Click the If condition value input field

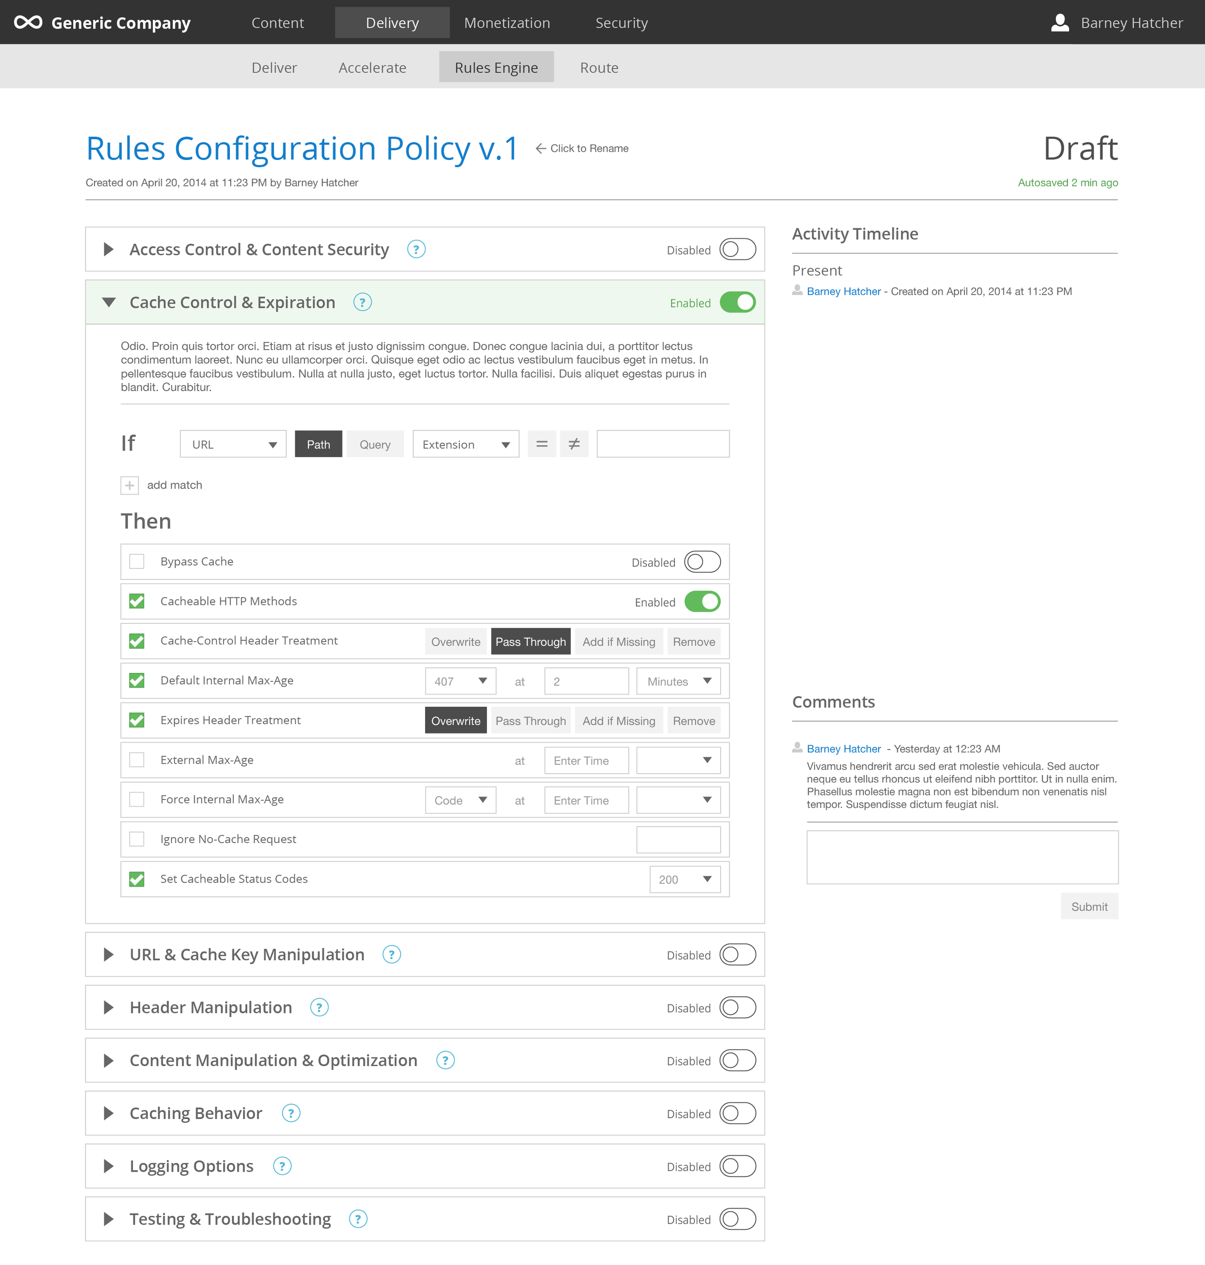pos(663,444)
